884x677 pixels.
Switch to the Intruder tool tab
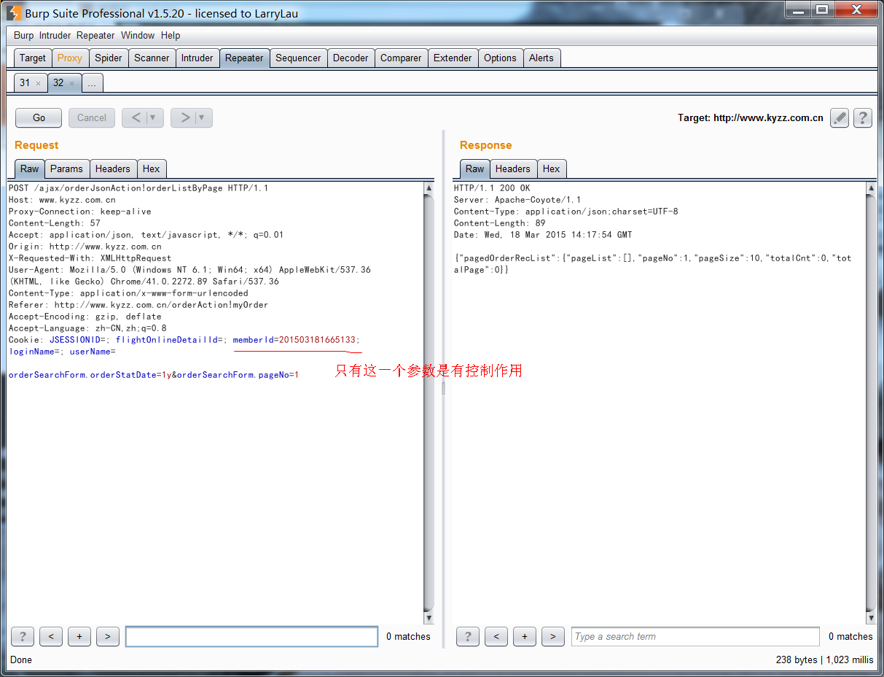[x=197, y=58]
